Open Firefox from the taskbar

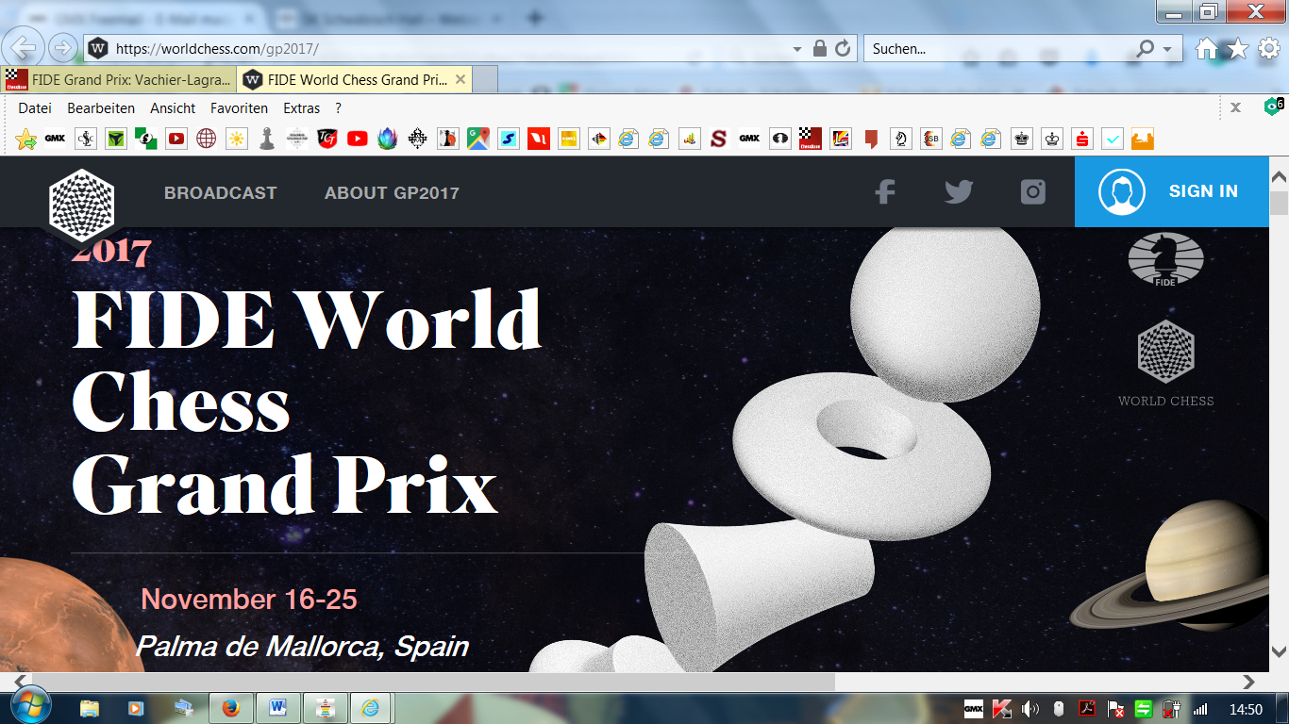(x=231, y=707)
